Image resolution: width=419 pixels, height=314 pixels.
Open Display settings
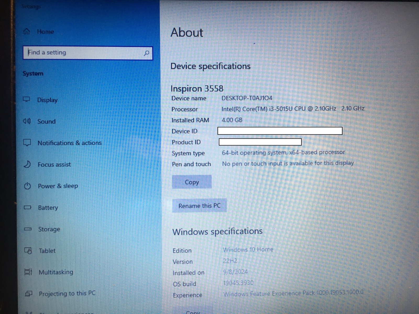[x=47, y=100]
